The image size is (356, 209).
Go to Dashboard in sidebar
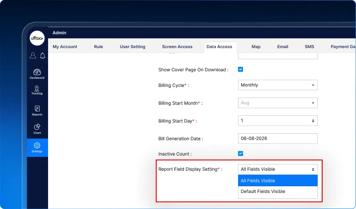coord(37,74)
